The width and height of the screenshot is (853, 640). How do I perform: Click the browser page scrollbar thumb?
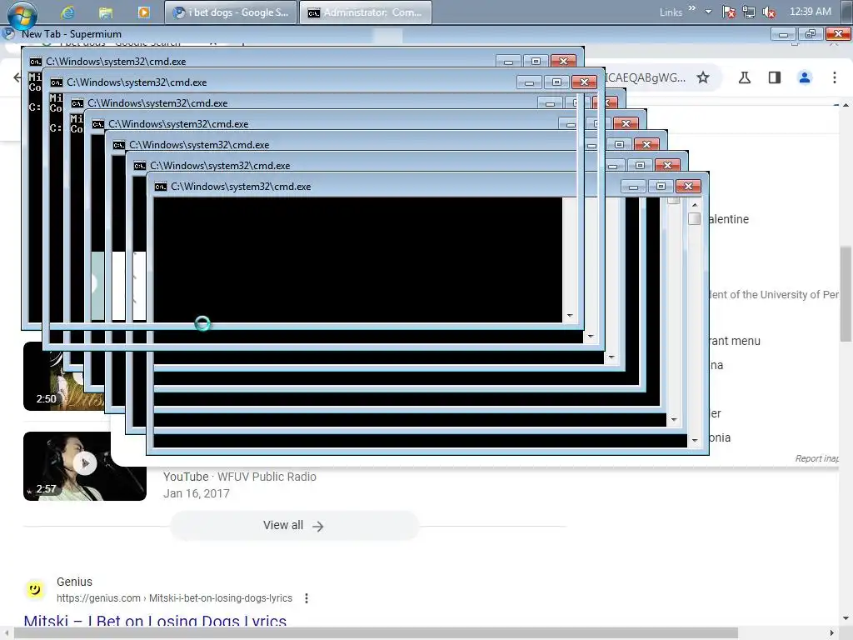click(846, 294)
